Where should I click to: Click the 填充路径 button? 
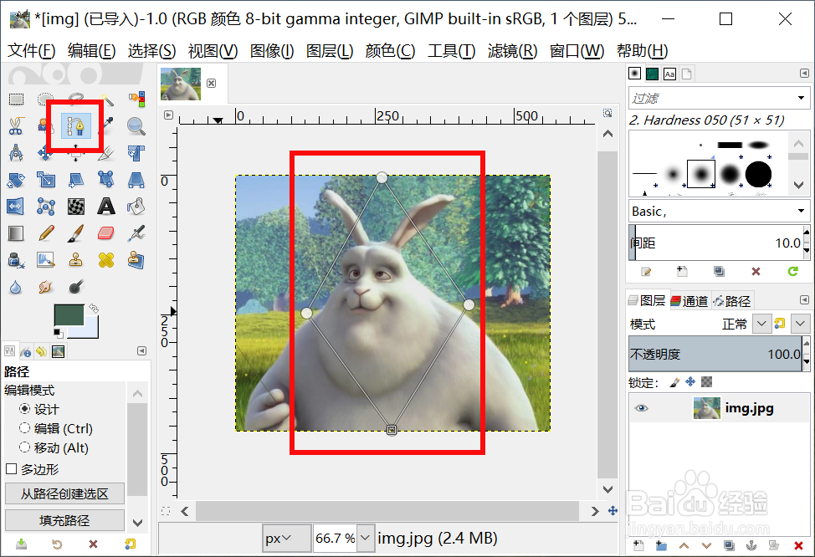[64, 520]
